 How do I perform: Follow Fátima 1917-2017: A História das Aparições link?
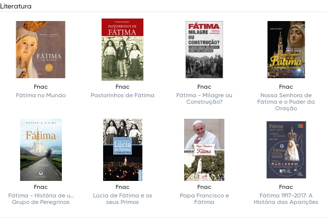click(286, 198)
